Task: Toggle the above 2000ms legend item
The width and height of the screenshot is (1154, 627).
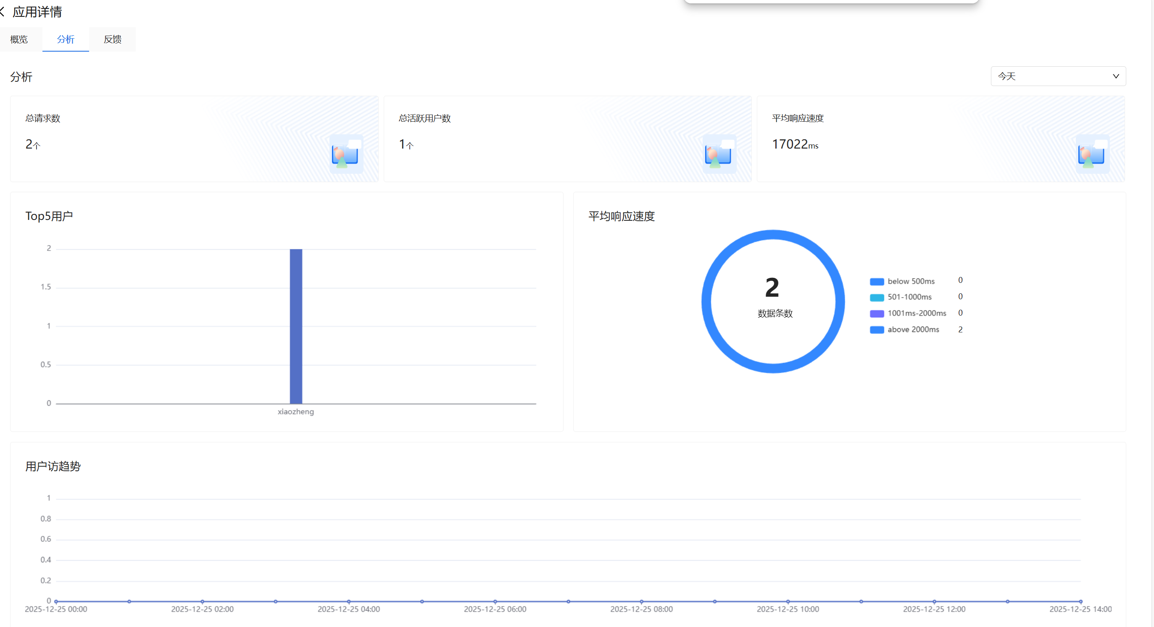Action: pyautogui.click(x=913, y=329)
